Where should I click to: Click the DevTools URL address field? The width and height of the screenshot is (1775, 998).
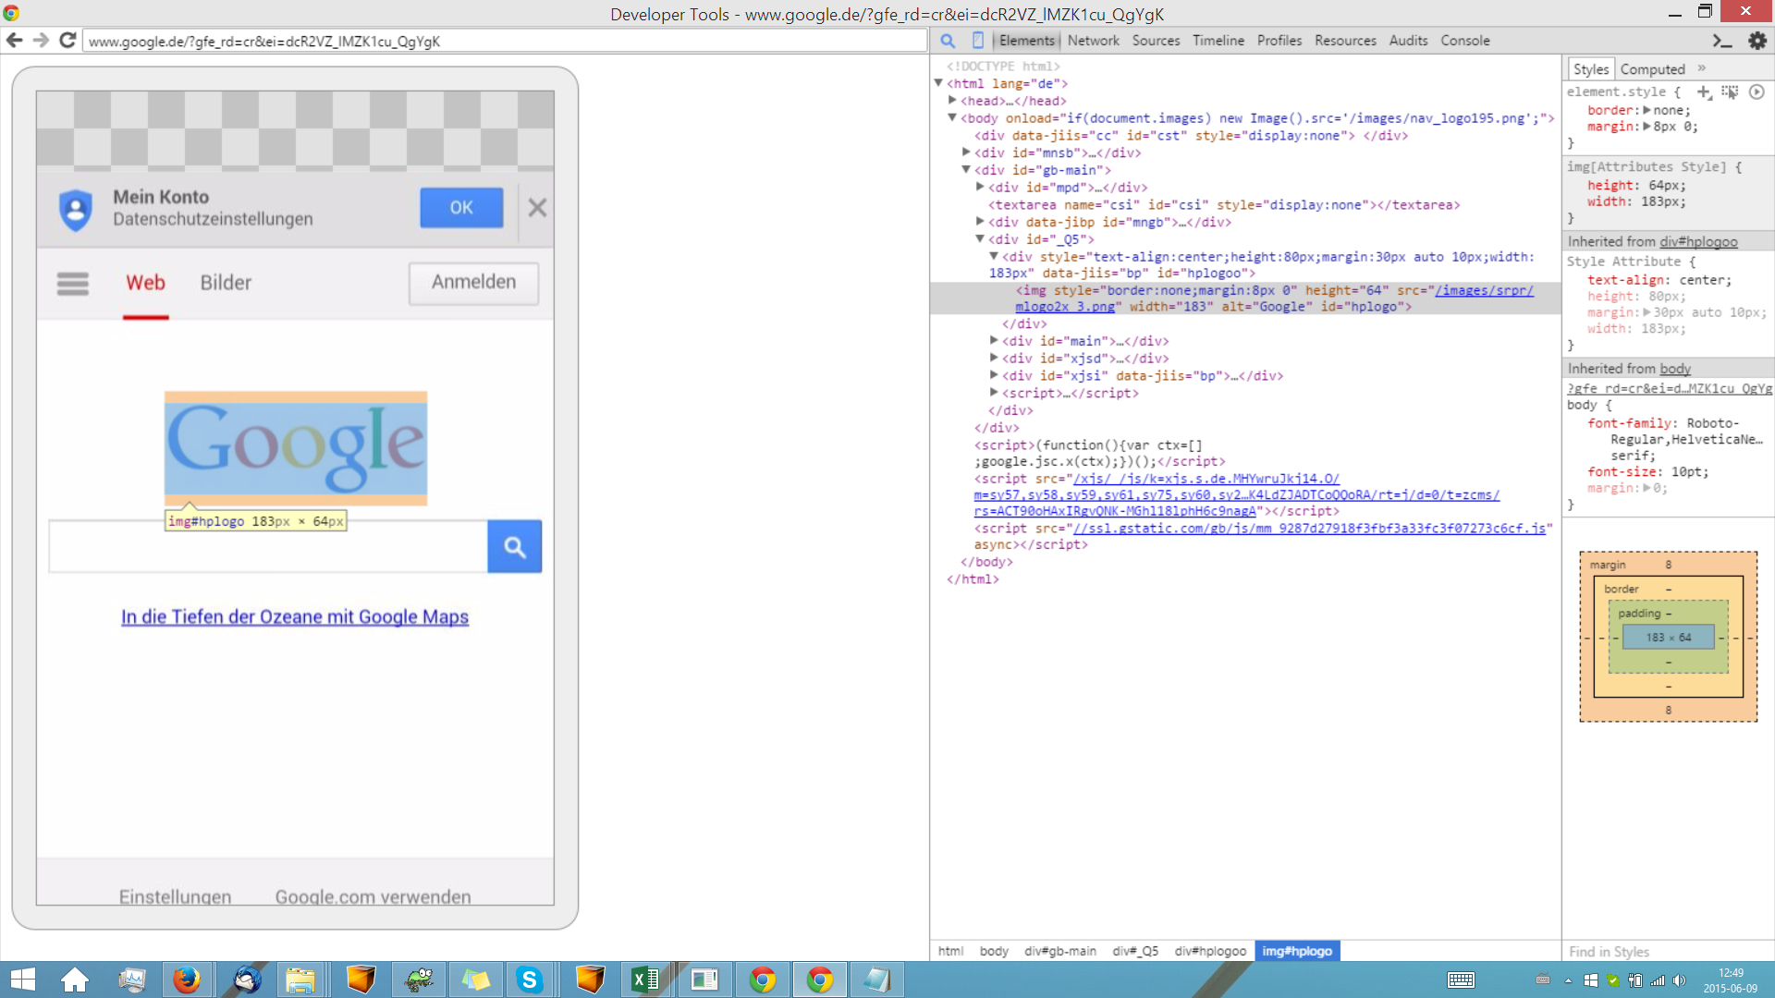tap(505, 41)
